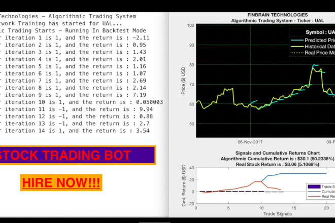Select console line for iteration 14 return 3.54

coord(75,131)
